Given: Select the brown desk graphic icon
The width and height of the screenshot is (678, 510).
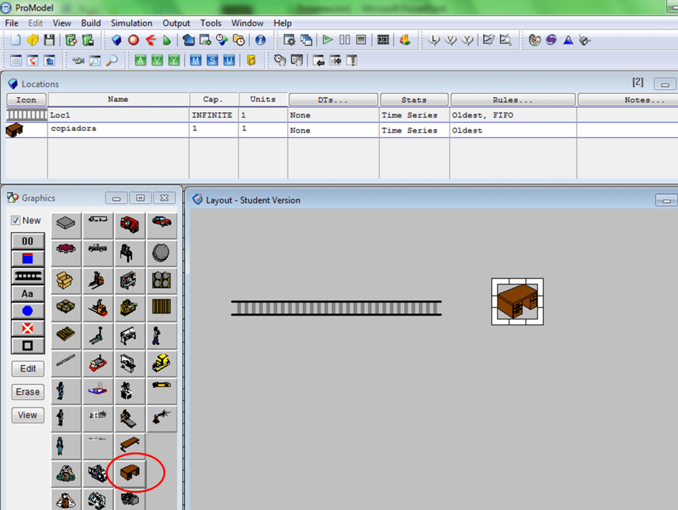Looking at the screenshot, I should coord(130,473).
